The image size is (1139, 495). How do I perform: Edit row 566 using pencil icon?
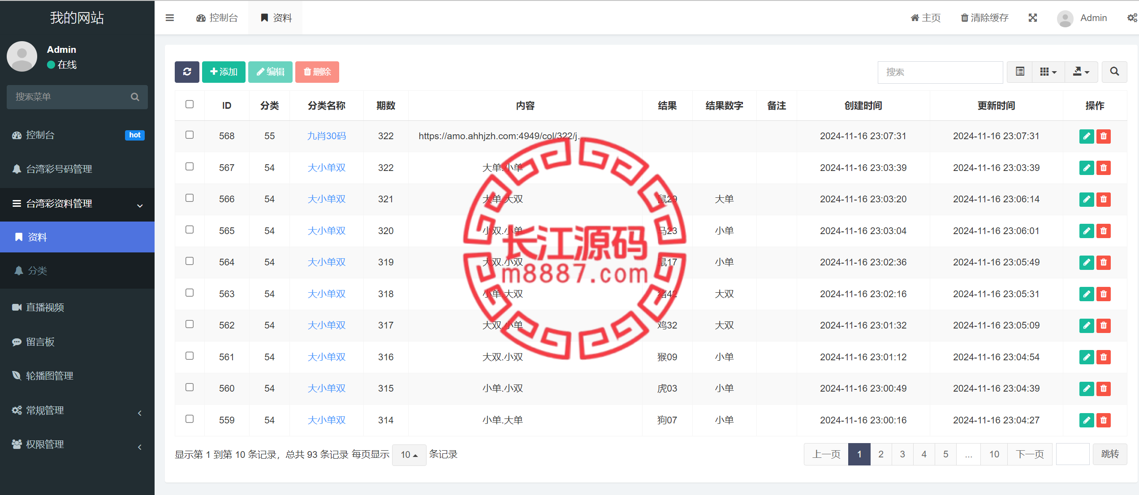pyautogui.click(x=1087, y=199)
